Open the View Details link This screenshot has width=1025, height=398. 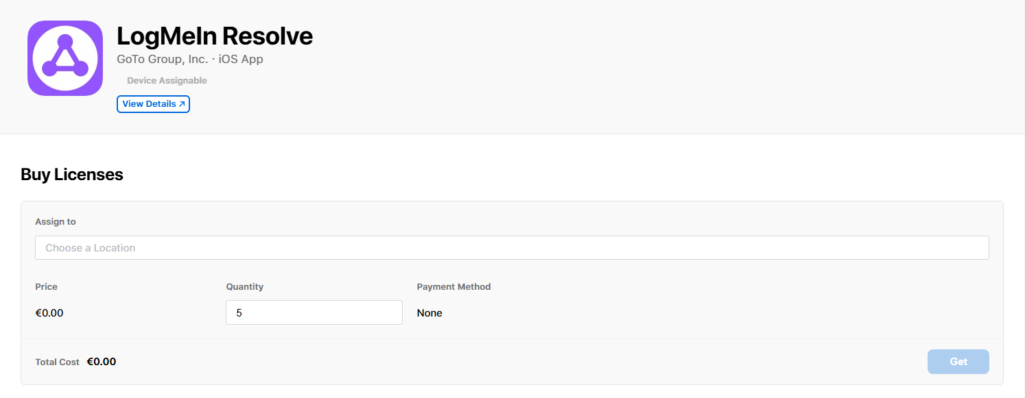pyautogui.click(x=150, y=104)
